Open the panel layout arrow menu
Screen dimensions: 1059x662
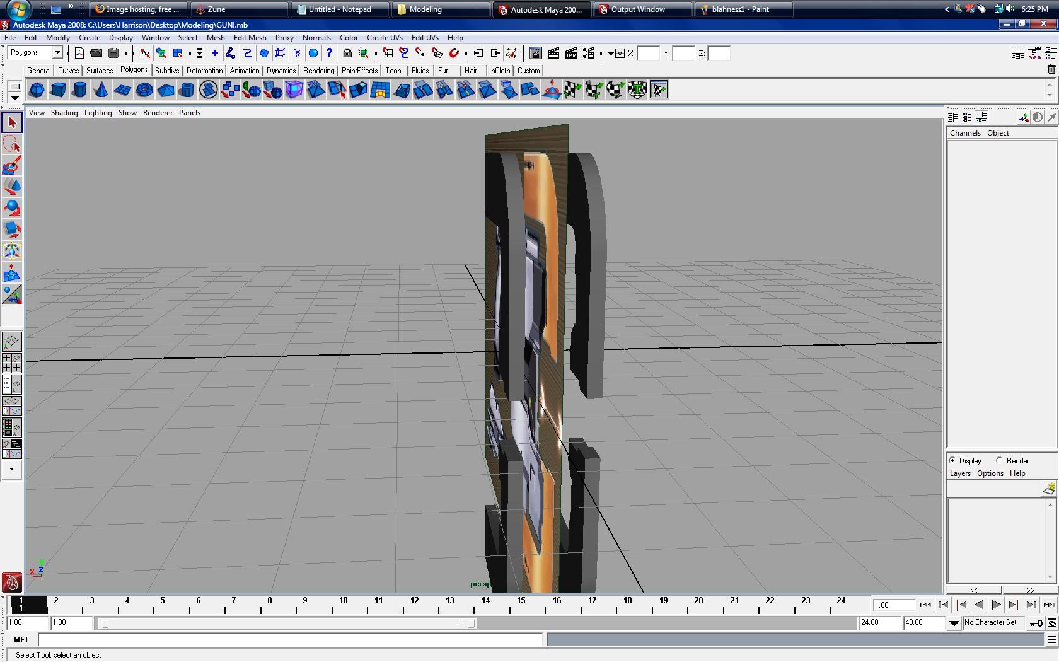11,470
